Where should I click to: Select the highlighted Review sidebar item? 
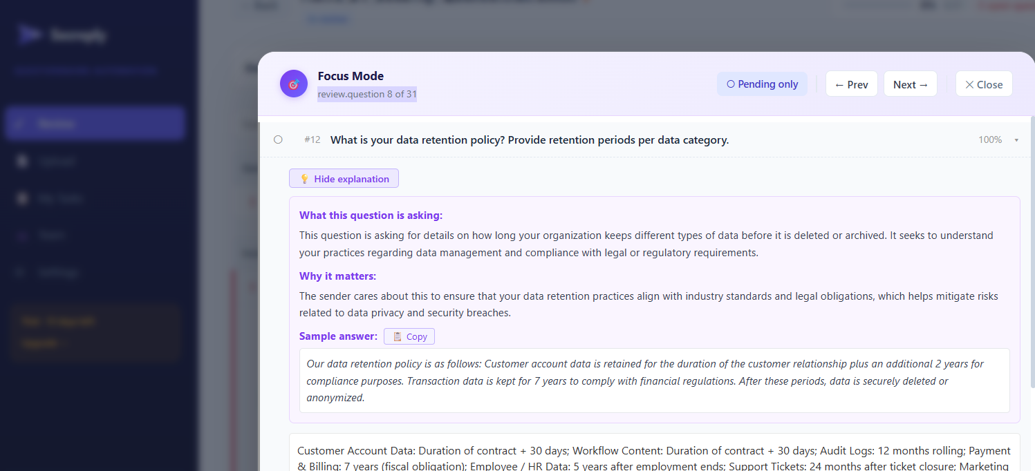tap(95, 124)
